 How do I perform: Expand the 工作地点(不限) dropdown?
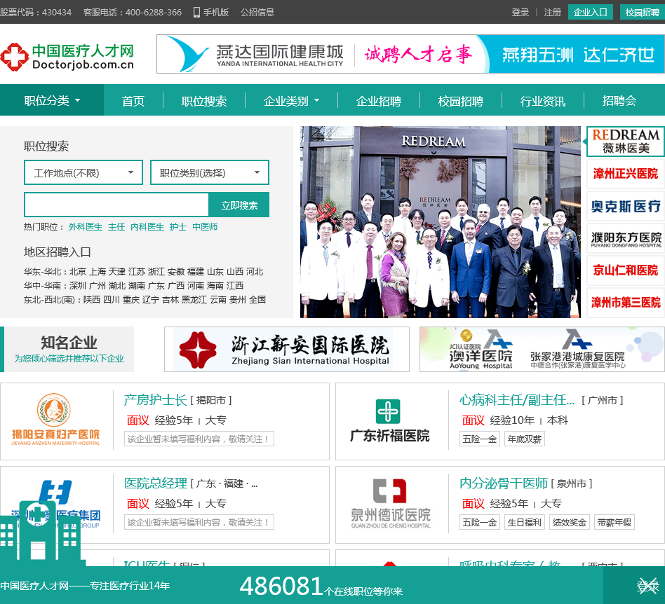(x=83, y=172)
